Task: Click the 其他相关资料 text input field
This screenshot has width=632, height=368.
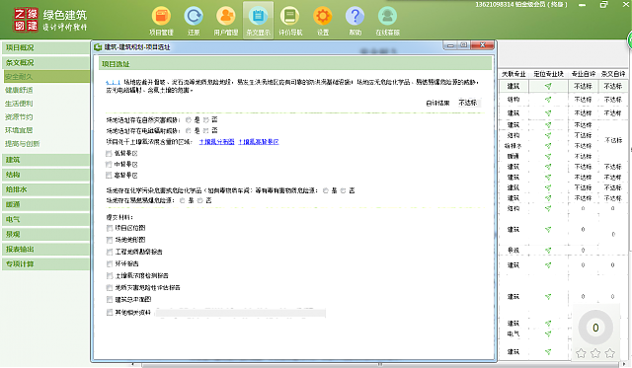Action: click(x=240, y=313)
